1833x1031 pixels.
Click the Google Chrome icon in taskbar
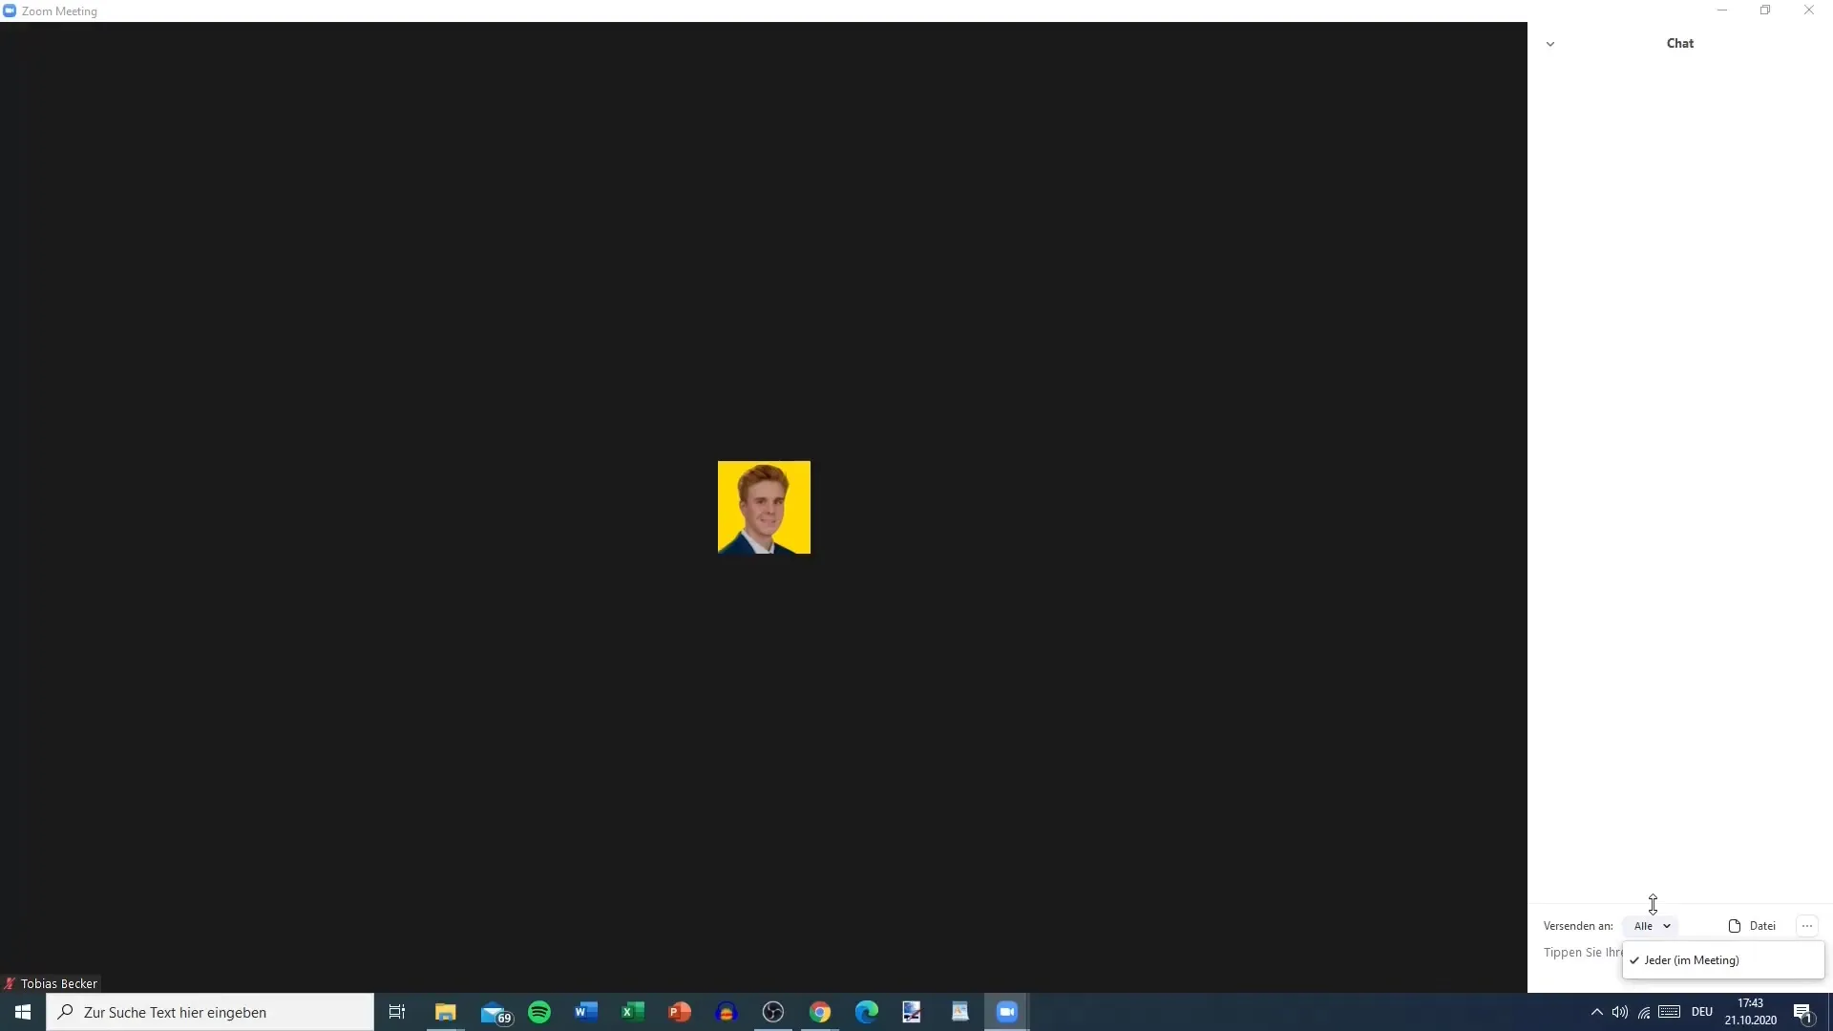click(x=819, y=1012)
